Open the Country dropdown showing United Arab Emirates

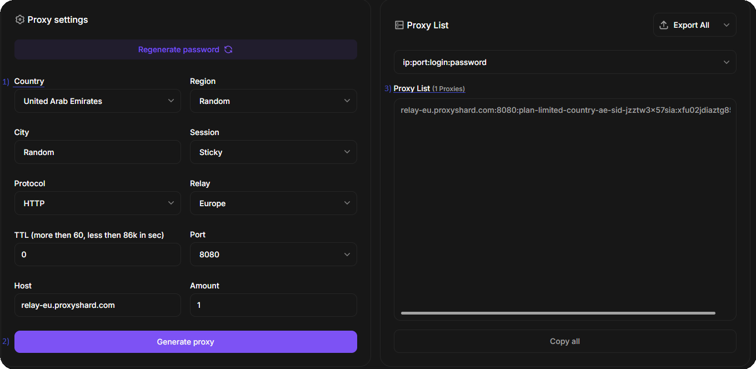(x=97, y=101)
